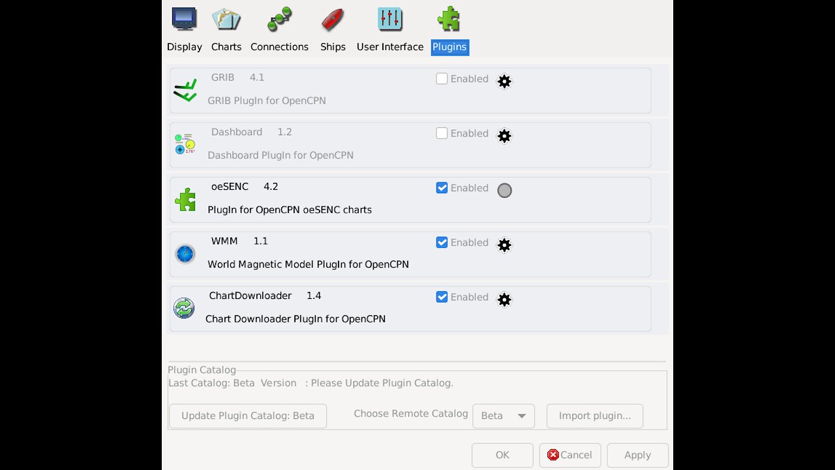Click the 'Choose Remote Catalog' label
Screen dimensions: 835x470
tap(411, 414)
